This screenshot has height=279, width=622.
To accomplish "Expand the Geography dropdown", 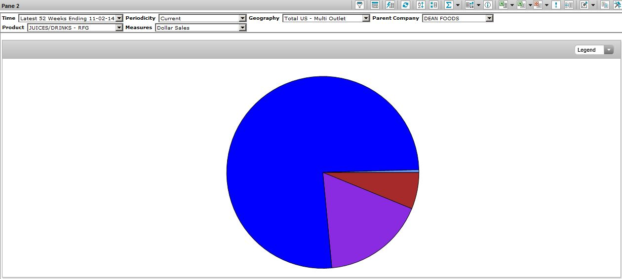I will pos(366,18).
